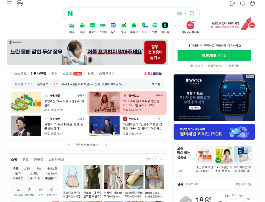Toggle 구독 subscribe for 농민신문
Image resolution: width=265 pixels, height=202 pixels.
[81, 96]
